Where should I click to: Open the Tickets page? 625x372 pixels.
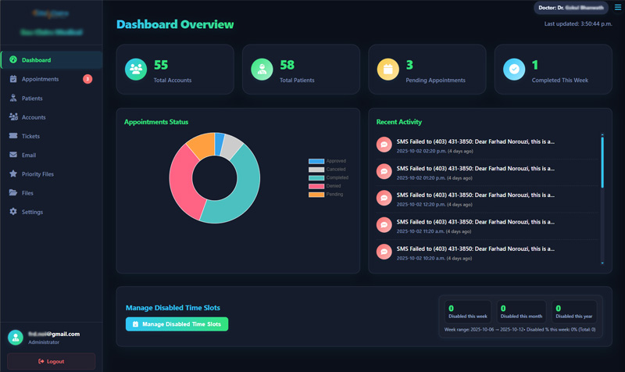click(x=52, y=136)
